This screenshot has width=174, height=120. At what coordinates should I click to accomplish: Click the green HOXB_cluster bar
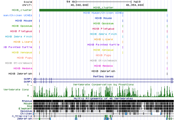click(103, 10)
